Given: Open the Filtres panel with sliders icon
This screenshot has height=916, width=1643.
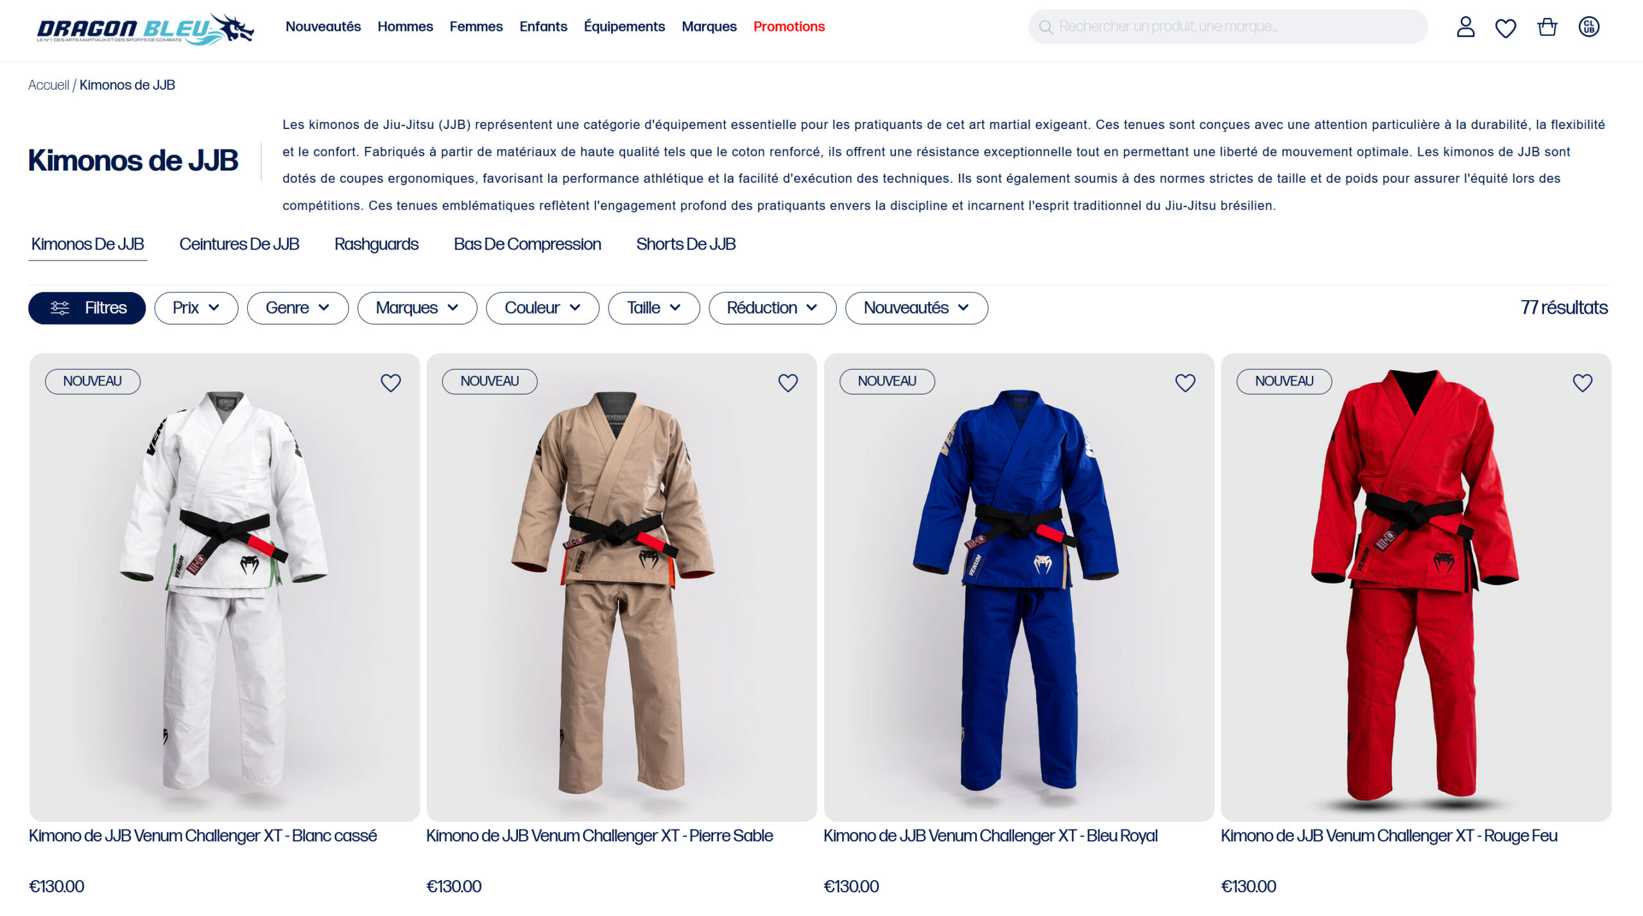Looking at the screenshot, I should click(87, 308).
